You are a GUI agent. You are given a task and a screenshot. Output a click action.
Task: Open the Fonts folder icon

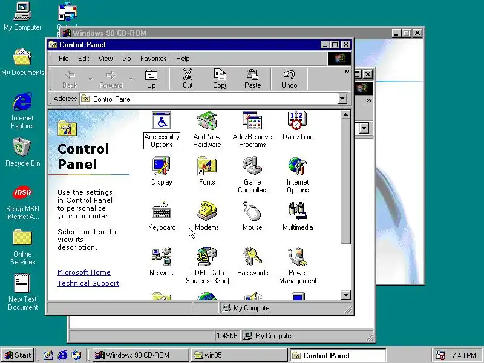click(207, 171)
